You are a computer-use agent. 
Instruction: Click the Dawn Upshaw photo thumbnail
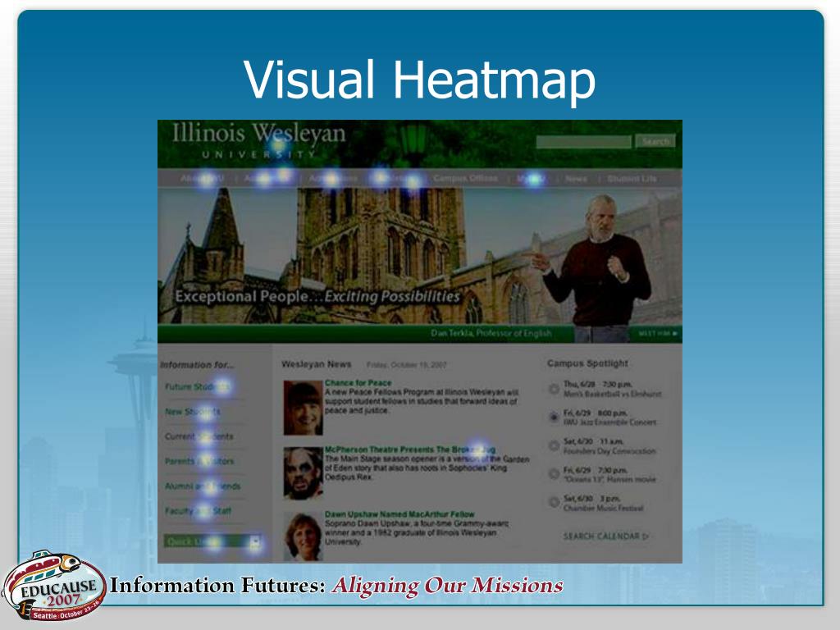[304, 537]
